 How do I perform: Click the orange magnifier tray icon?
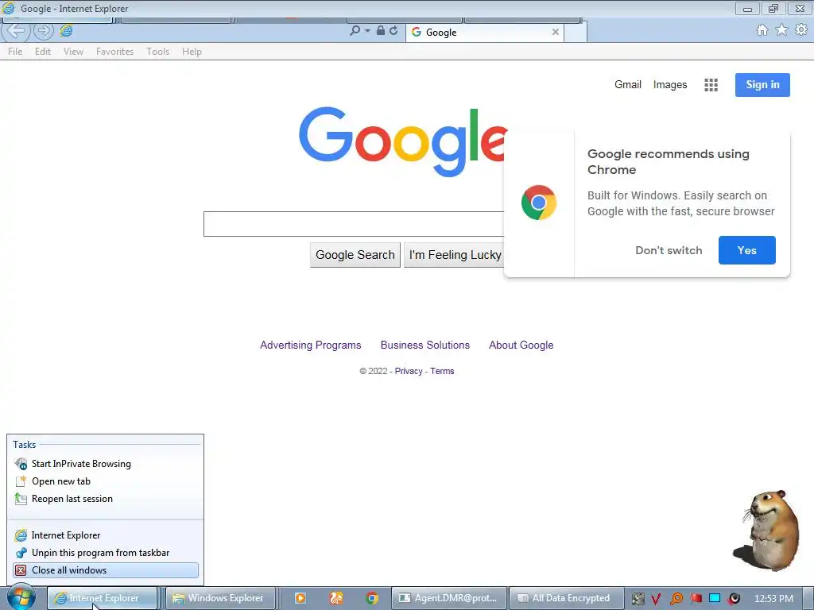(x=676, y=599)
